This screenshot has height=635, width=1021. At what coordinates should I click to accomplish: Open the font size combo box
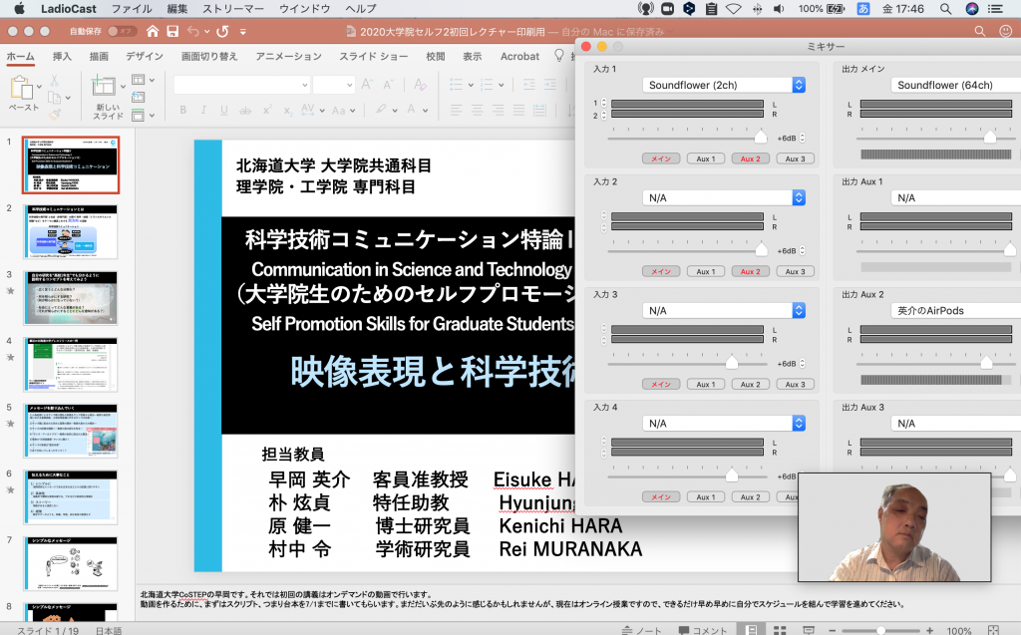click(333, 85)
